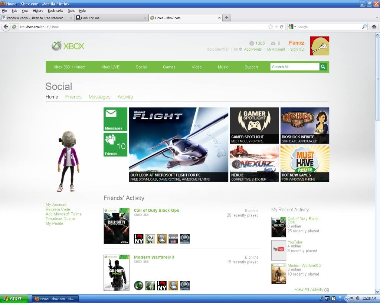
Task: Click the Google search field
Action: [x=329, y=27]
